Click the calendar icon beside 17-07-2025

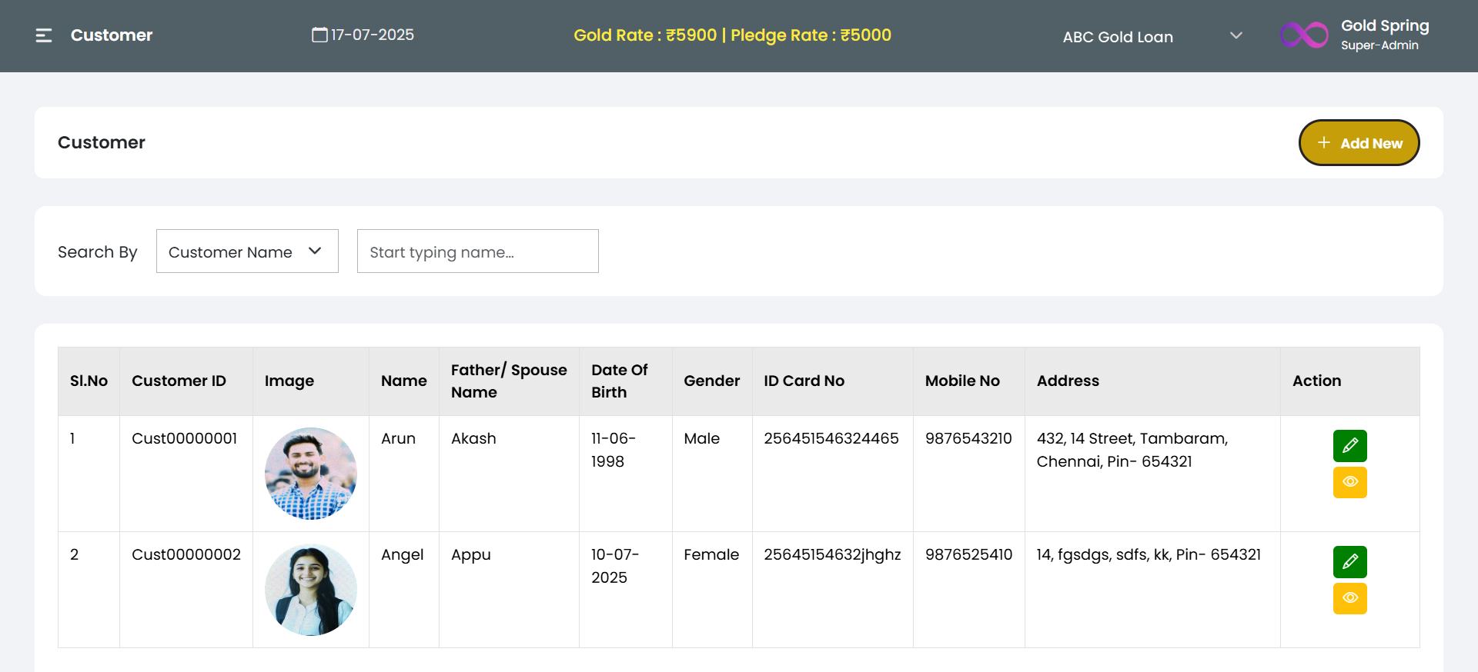click(319, 35)
